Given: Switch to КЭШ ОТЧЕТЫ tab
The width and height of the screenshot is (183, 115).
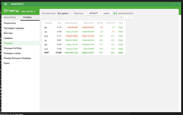Looking at the screenshot, I should click(10, 18).
